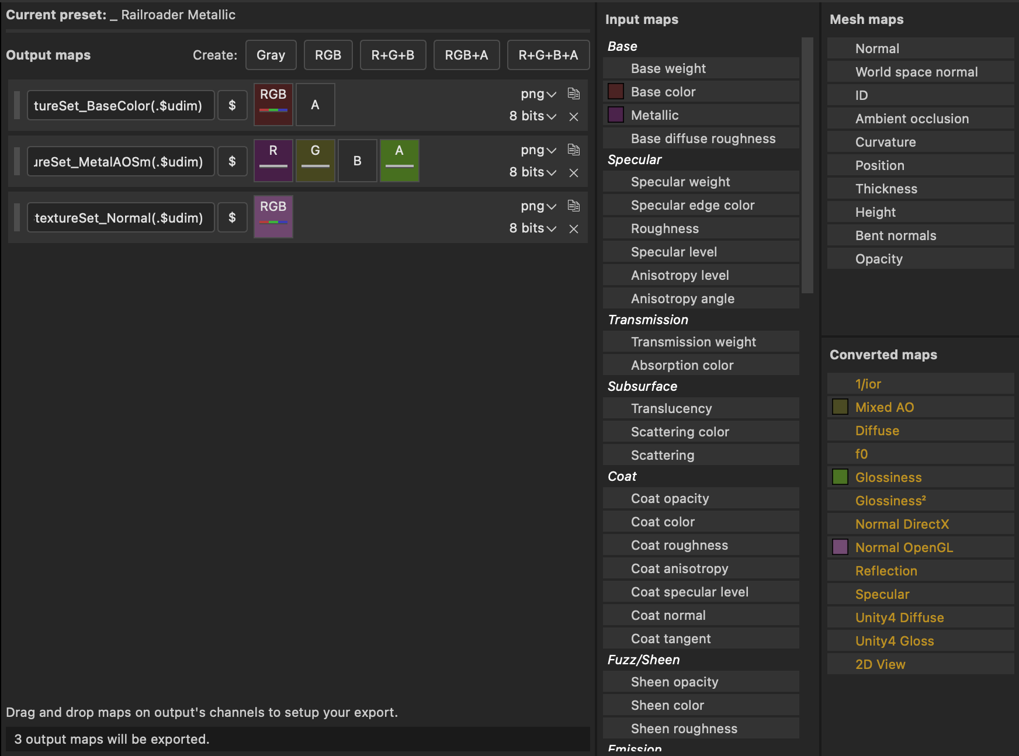
Task: Select the empty A channel of BaseColor output
Action: click(316, 105)
